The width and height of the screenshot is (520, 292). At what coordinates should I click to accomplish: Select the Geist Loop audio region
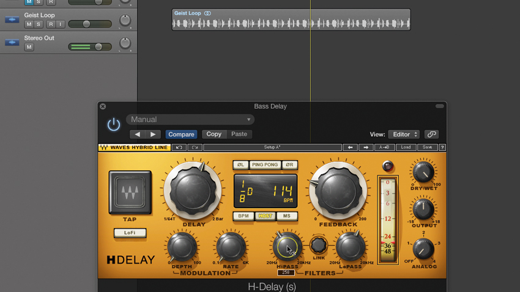pyautogui.click(x=291, y=20)
